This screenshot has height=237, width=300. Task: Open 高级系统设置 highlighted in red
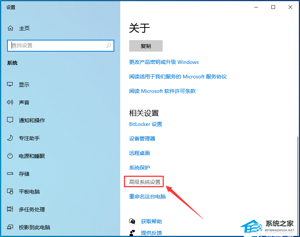pos(144,182)
